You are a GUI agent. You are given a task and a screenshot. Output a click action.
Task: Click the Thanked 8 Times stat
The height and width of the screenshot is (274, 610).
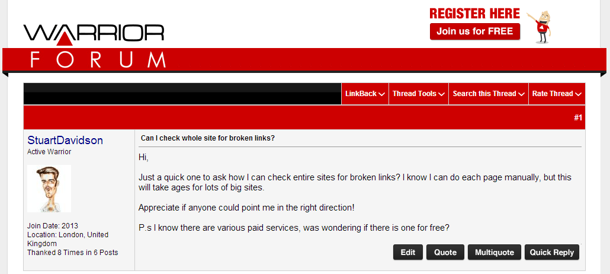72,253
